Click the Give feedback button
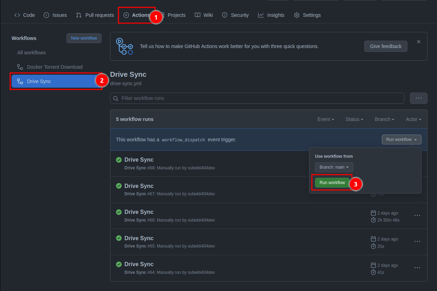This screenshot has width=437, height=291. pos(386,46)
